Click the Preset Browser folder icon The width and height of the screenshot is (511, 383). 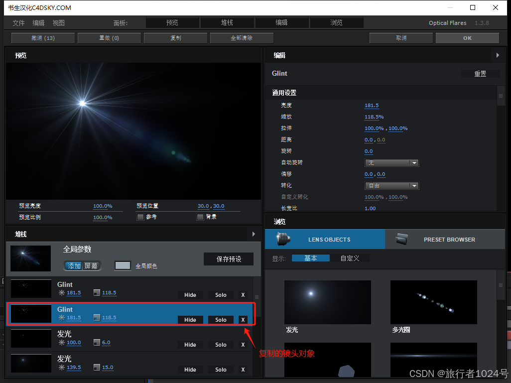(x=401, y=240)
